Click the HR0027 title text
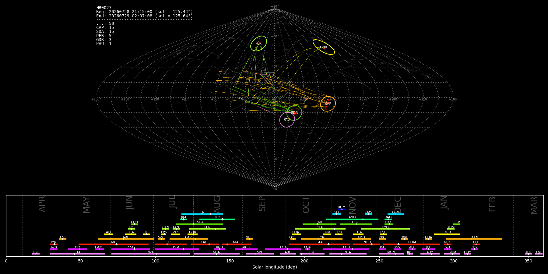Image resolution: width=548 pixels, height=274 pixels. (104, 8)
